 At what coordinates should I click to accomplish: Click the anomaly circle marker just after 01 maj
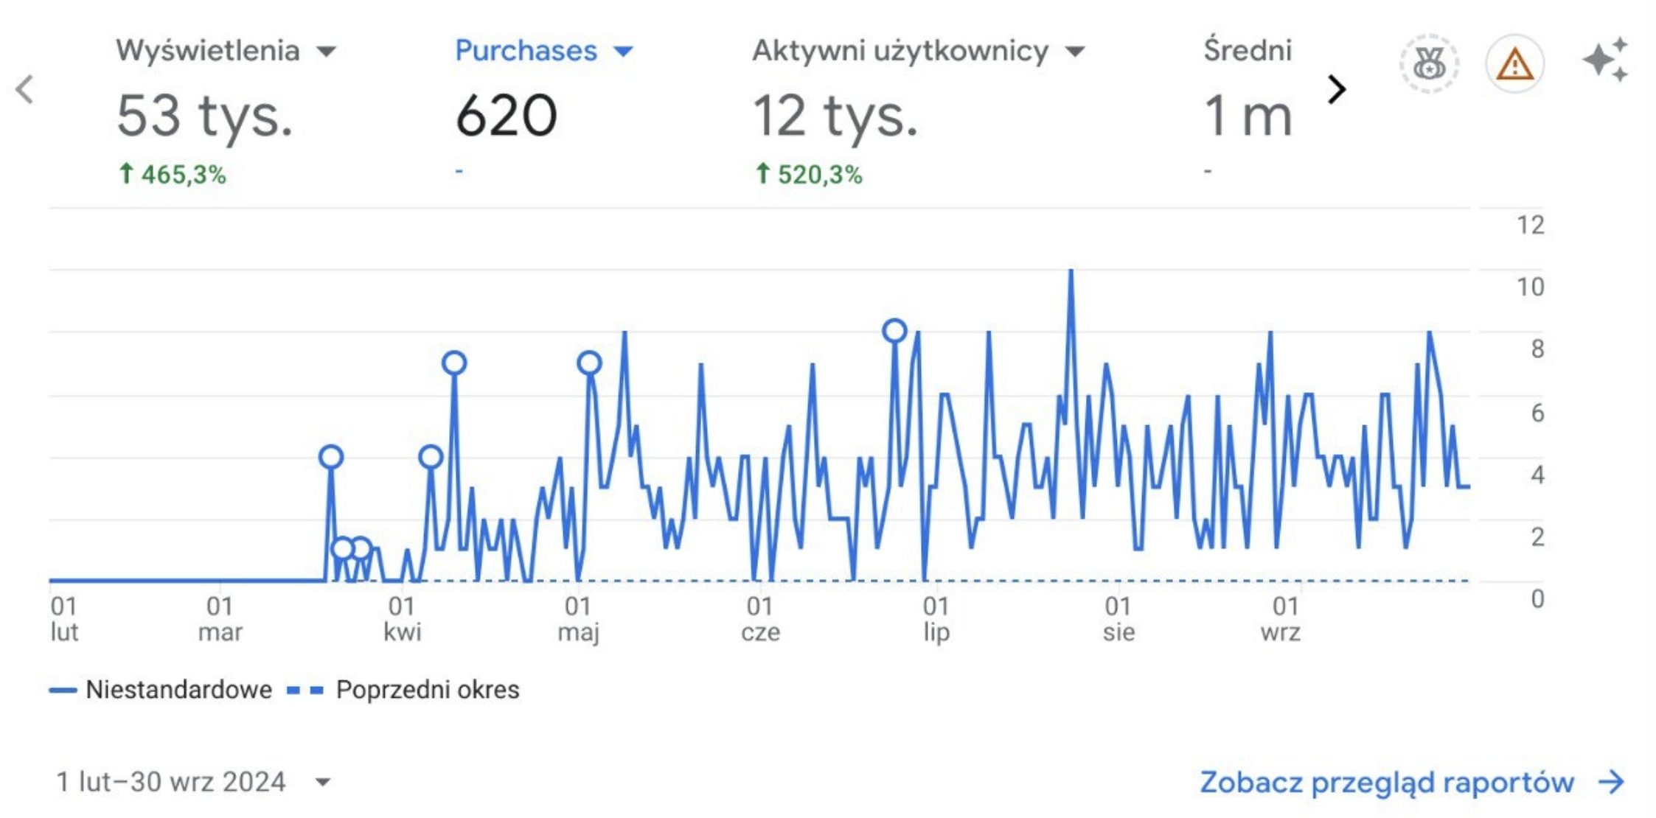pos(589,363)
